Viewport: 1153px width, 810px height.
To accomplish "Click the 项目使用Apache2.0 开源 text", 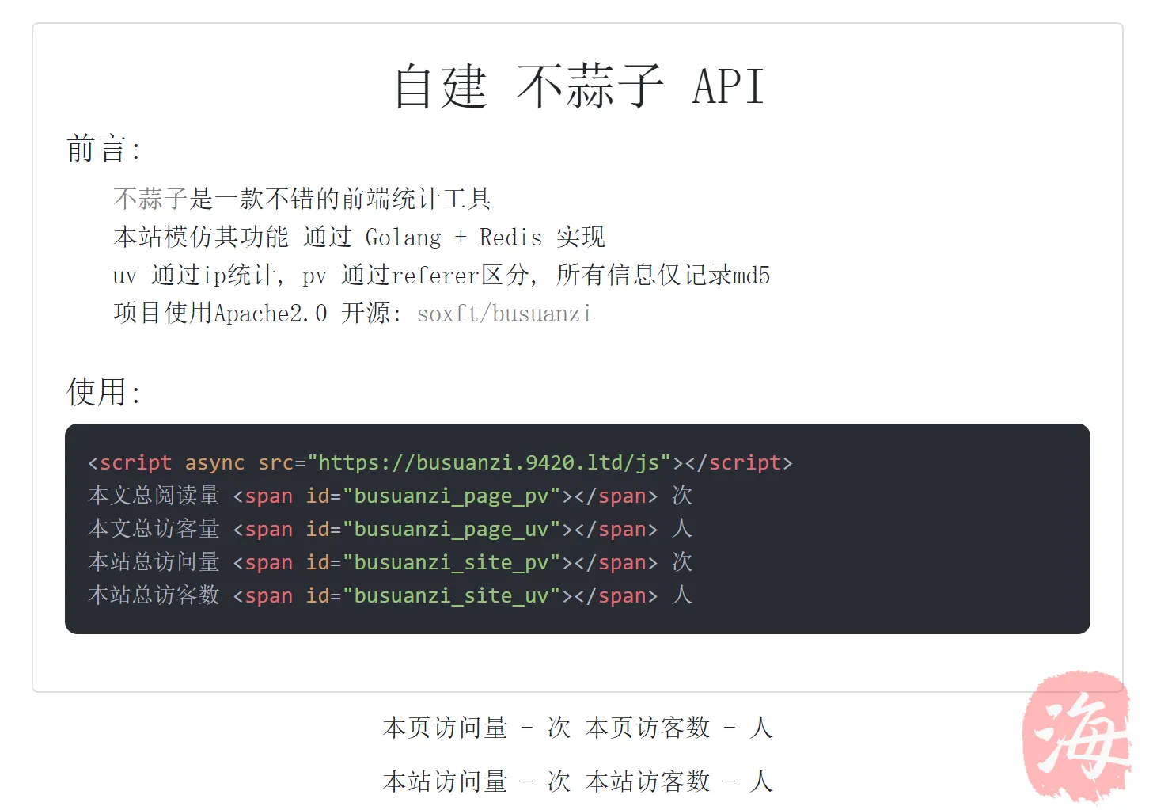I will pos(257,314).
